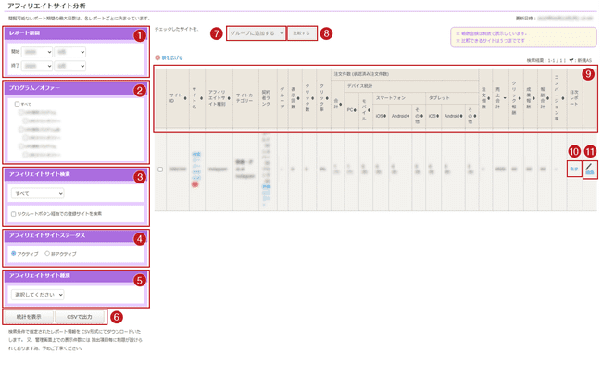Viewport: 602px width, 366px height.
Task: Click the pencil edit icon in the table row
Action: click(x=589, y=166)
